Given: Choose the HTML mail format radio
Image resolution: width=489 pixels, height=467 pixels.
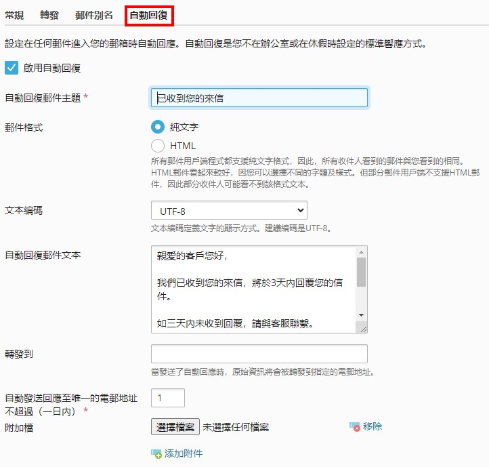Looking at the screenshot, I should pyautogui.click(x=158, y=146).
